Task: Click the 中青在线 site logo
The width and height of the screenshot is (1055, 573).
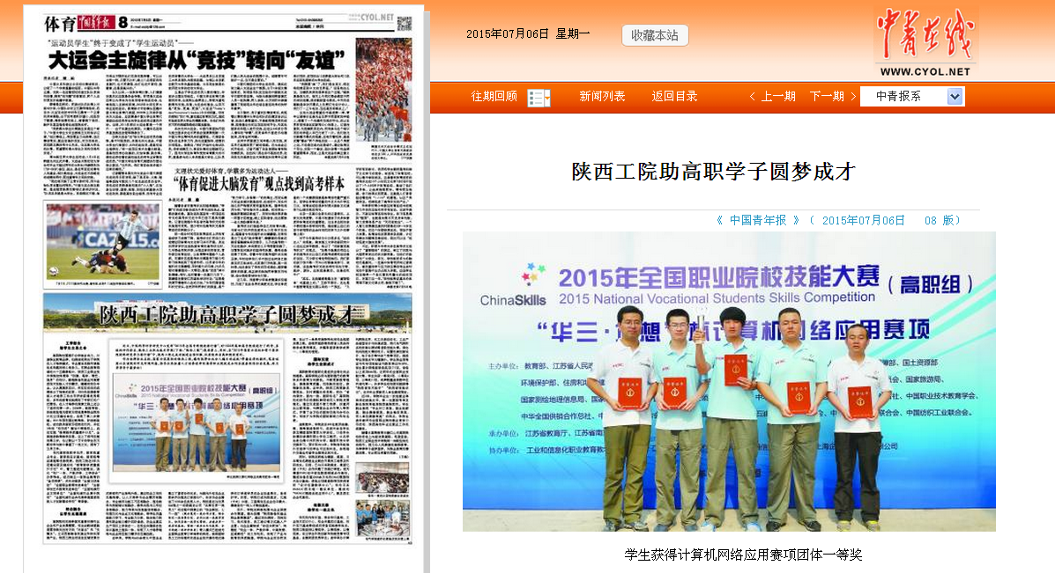Action: pyautogui.click(x=924, y=34)
